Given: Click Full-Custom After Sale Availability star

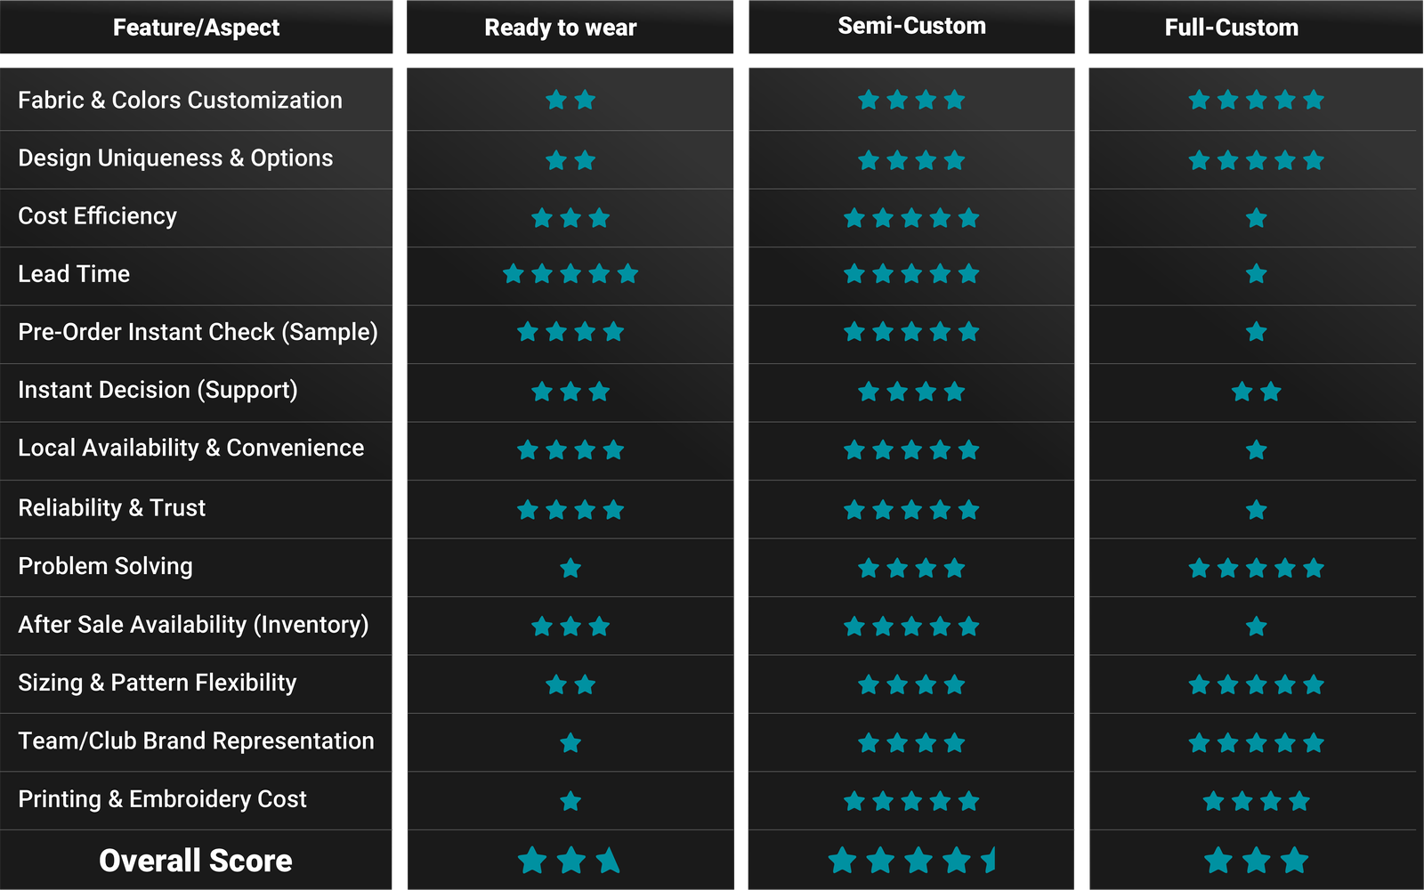Looking at the screenshot, I should [x=1256, y=627].
